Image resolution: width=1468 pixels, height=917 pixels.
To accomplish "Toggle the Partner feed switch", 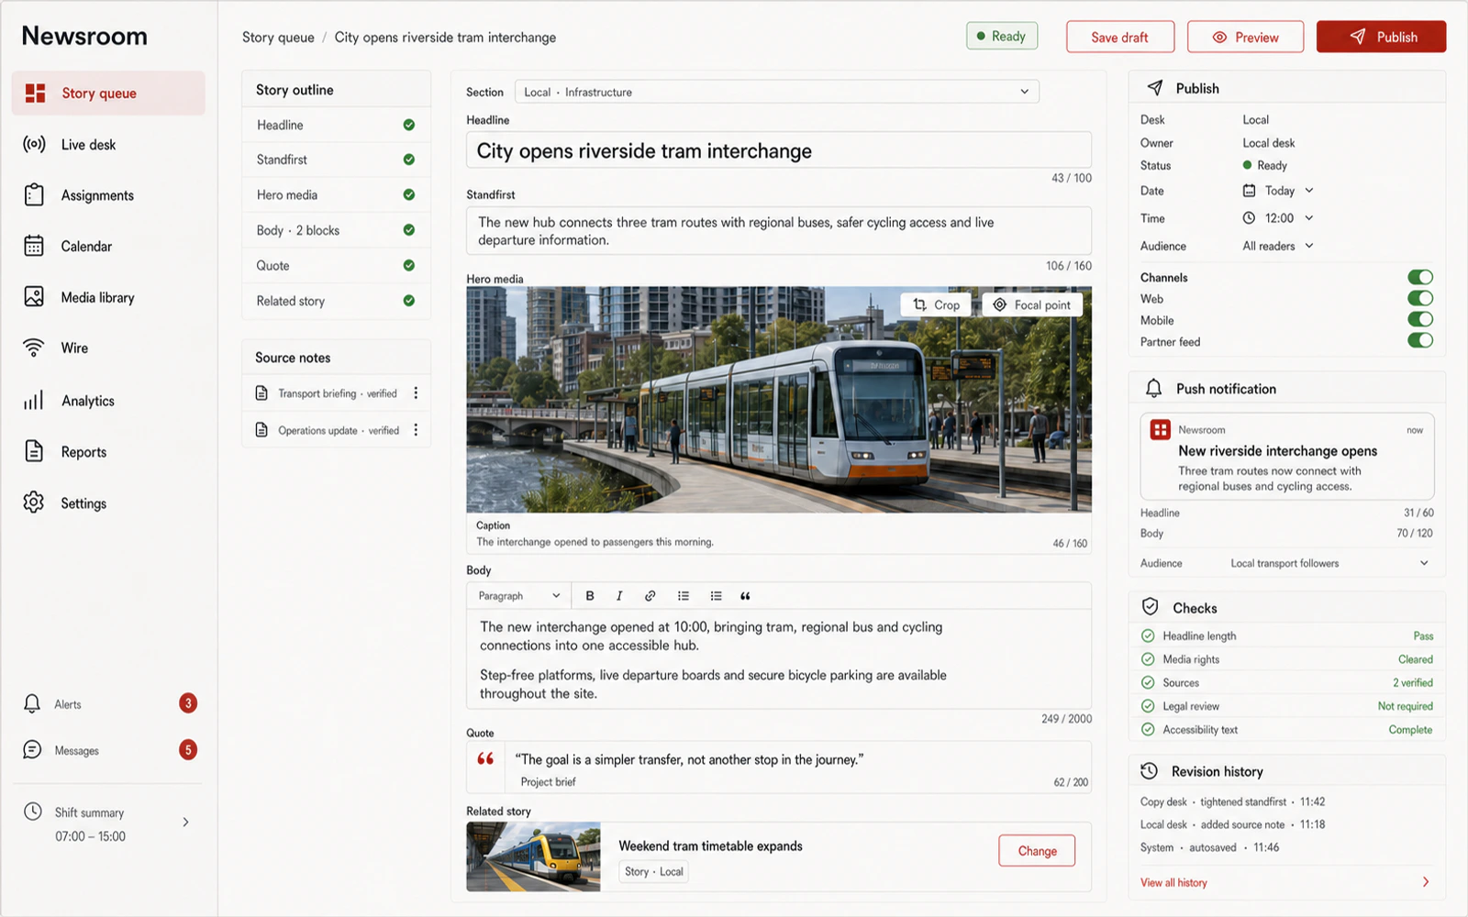I will point(1420,340).
